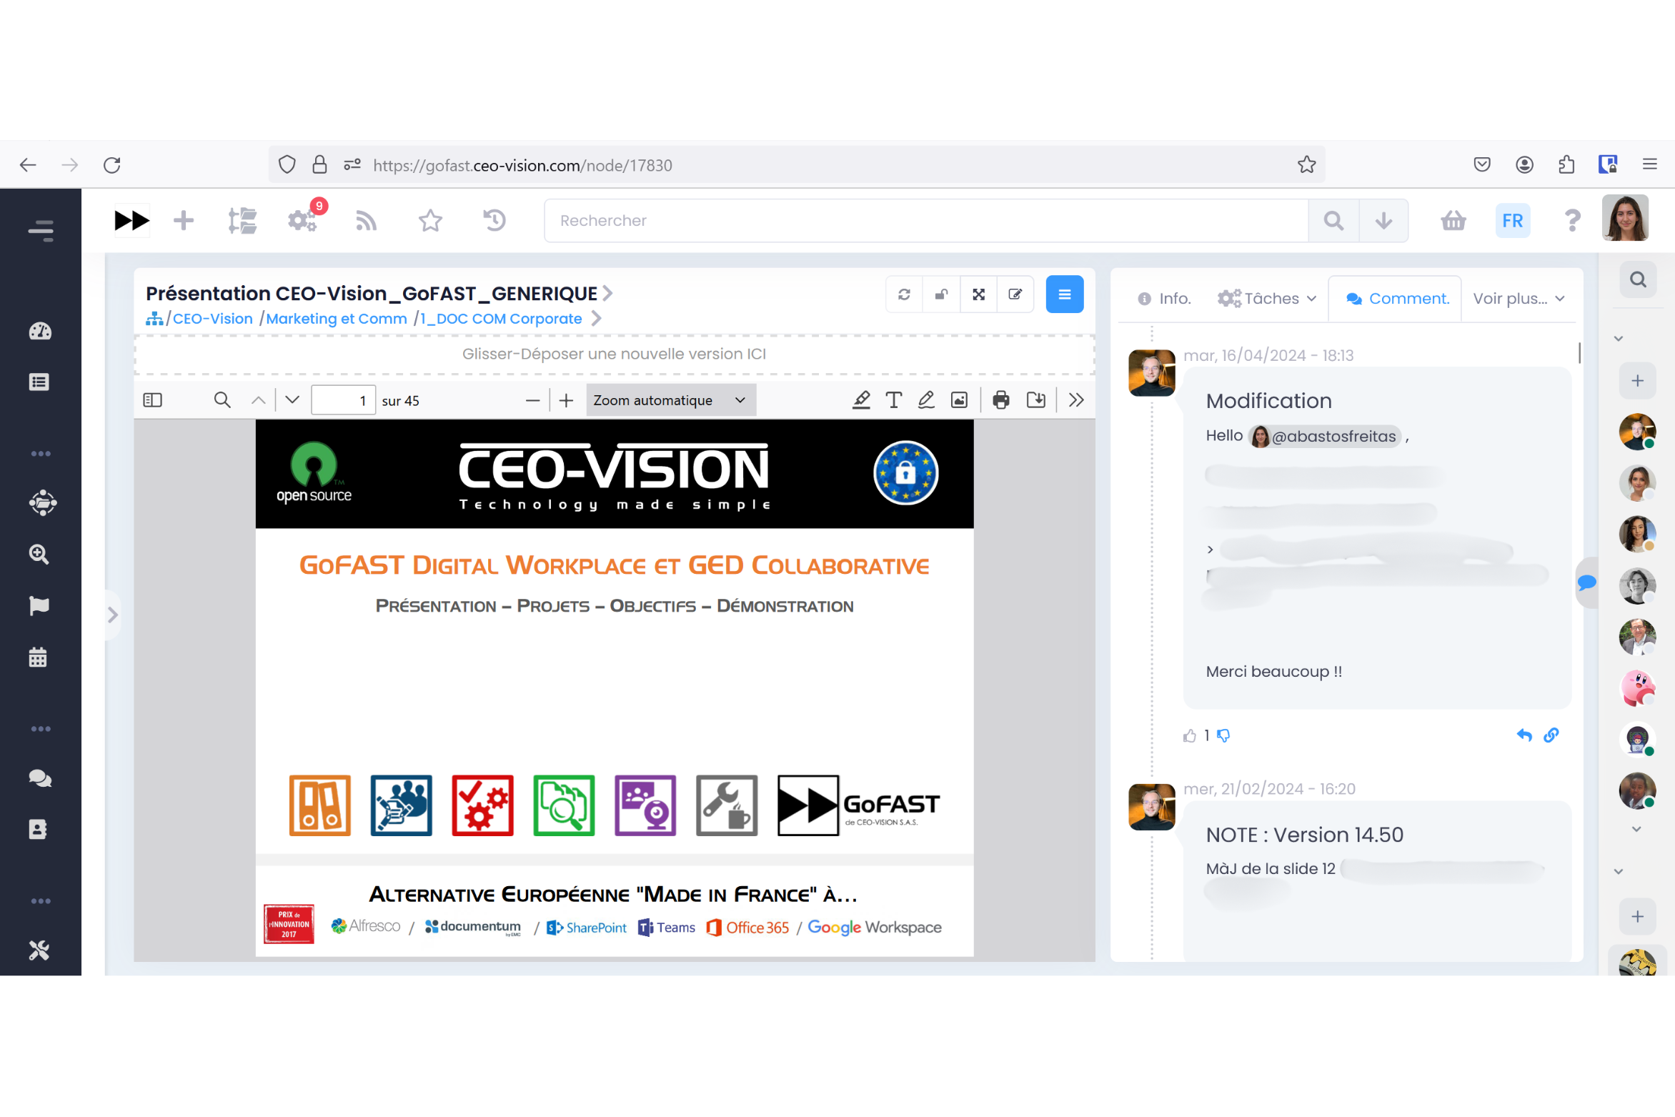Select the add text annotation tool

tap(893, 400)
